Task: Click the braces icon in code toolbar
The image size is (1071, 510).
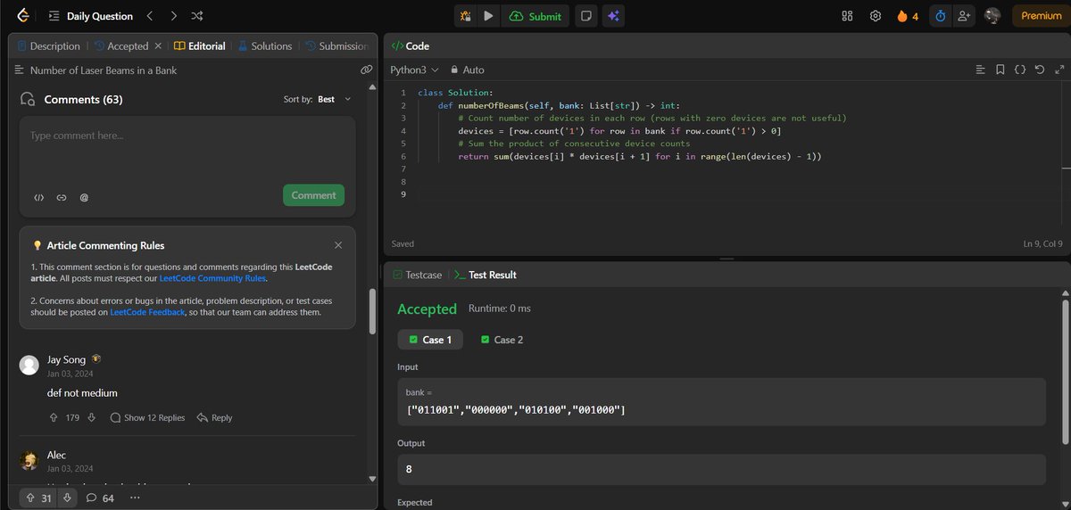Action: tap(1020, 70)
